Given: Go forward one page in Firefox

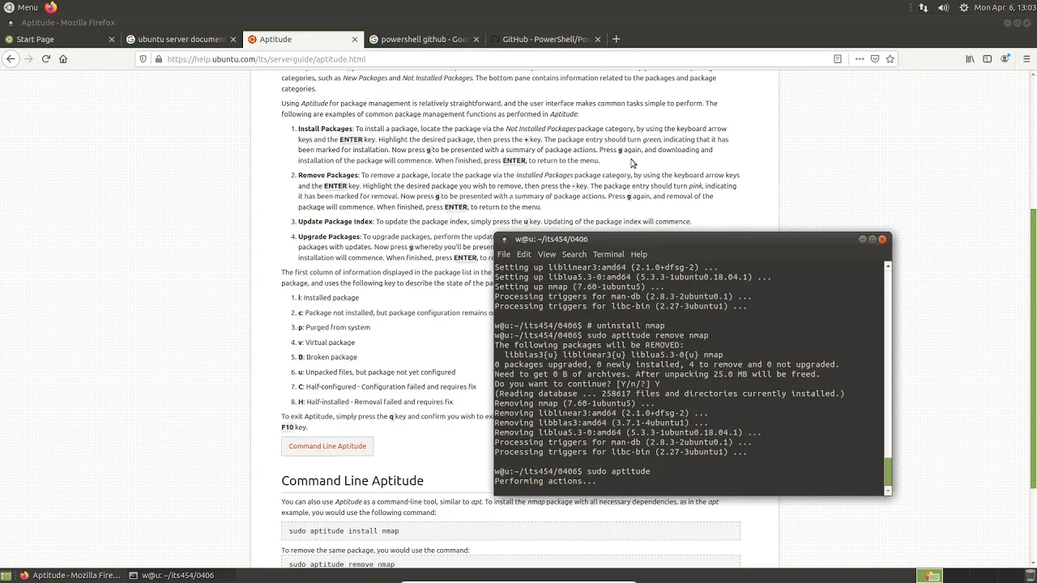Looking at the screenshot, I should (x=28, y=58).
